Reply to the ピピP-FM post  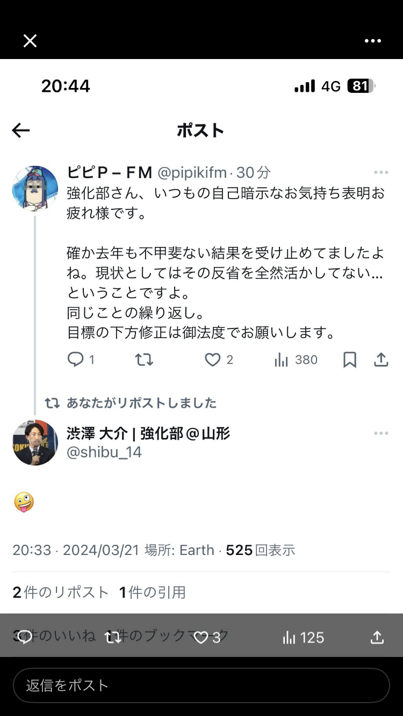[76, 360]
